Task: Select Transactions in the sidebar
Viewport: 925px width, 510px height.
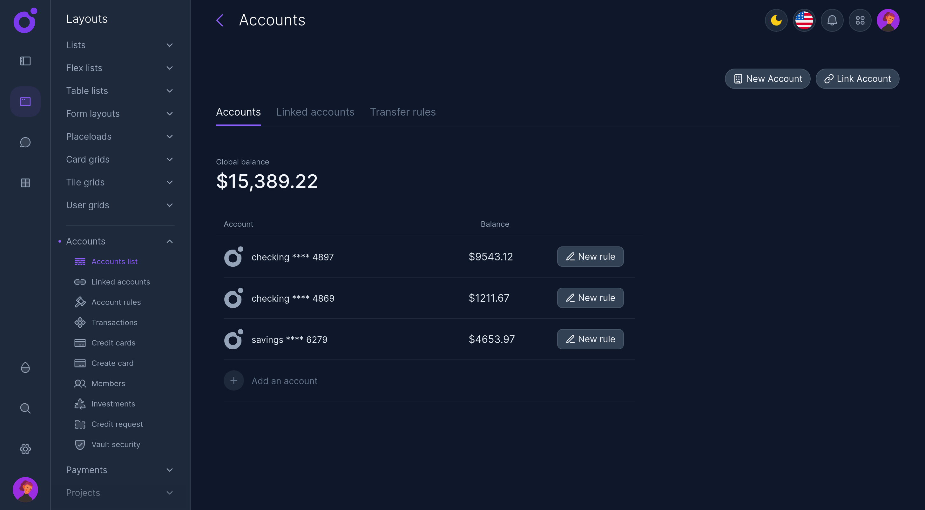Action: (114, 322)
